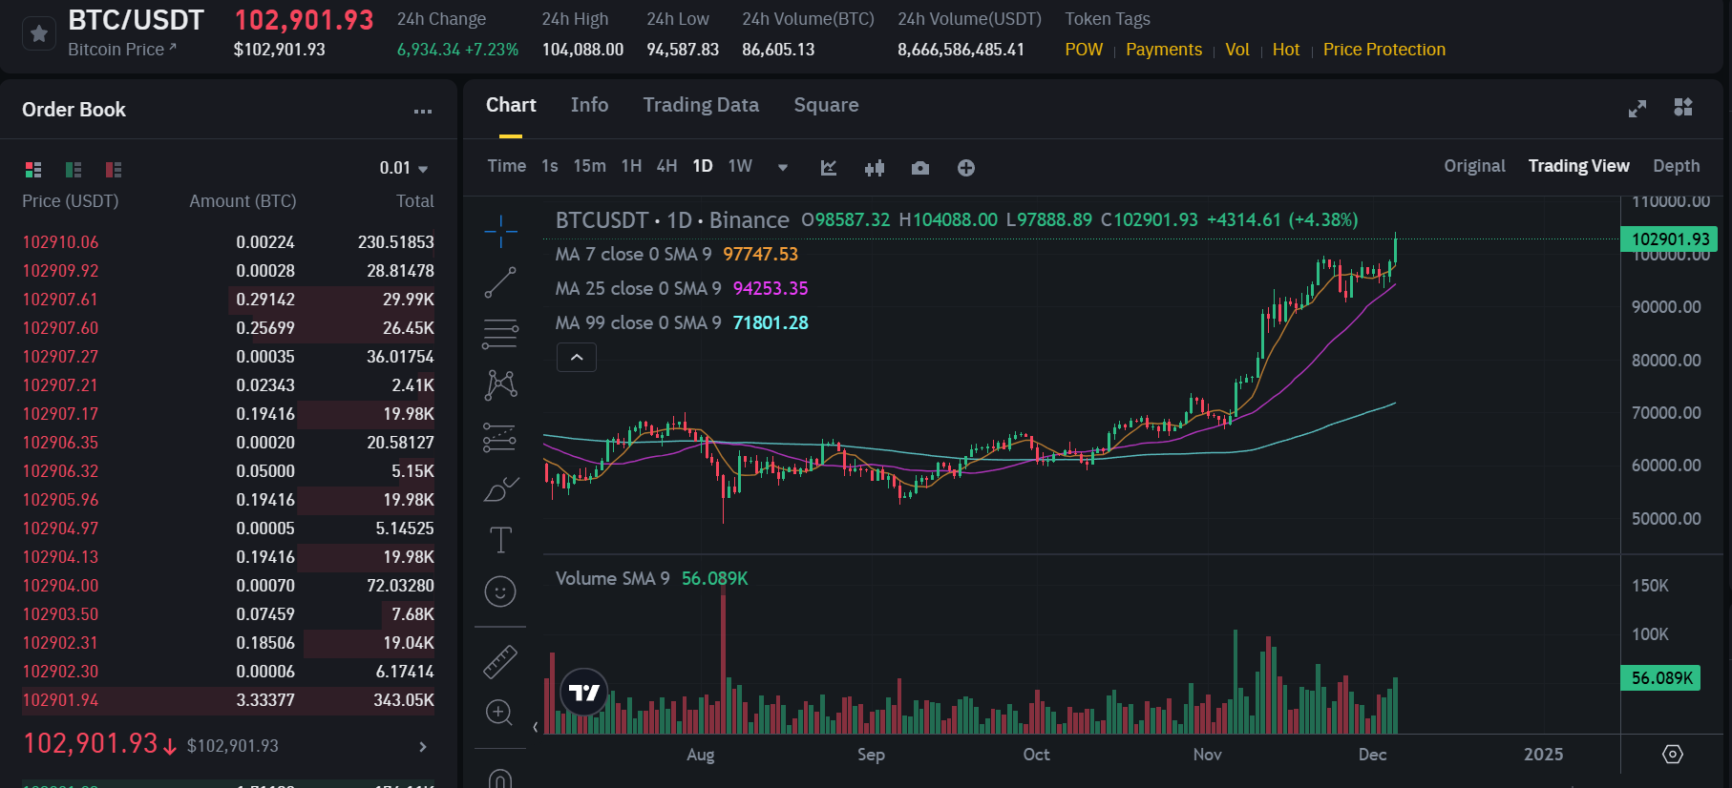The width and height of the screenshot is (1732, 788).
Task: Select sell order at 102910.06
Action: (228, 242)
